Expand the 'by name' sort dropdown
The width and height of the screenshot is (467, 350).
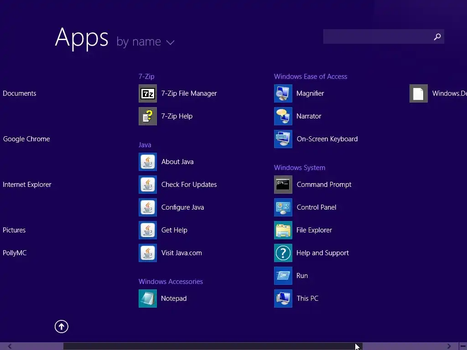click(x=145, y=41)
